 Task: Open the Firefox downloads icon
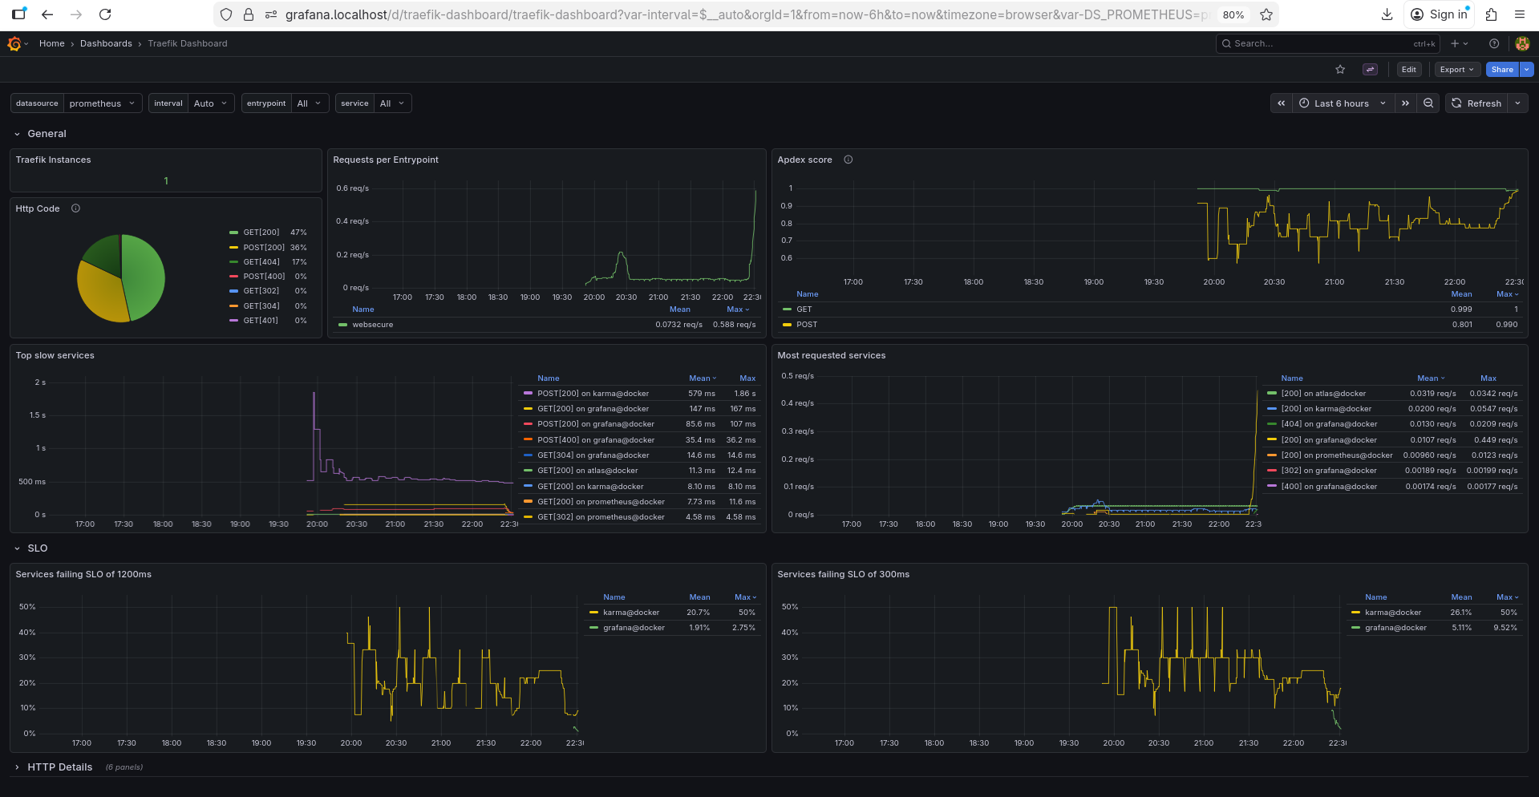(x=1387, y=14)
